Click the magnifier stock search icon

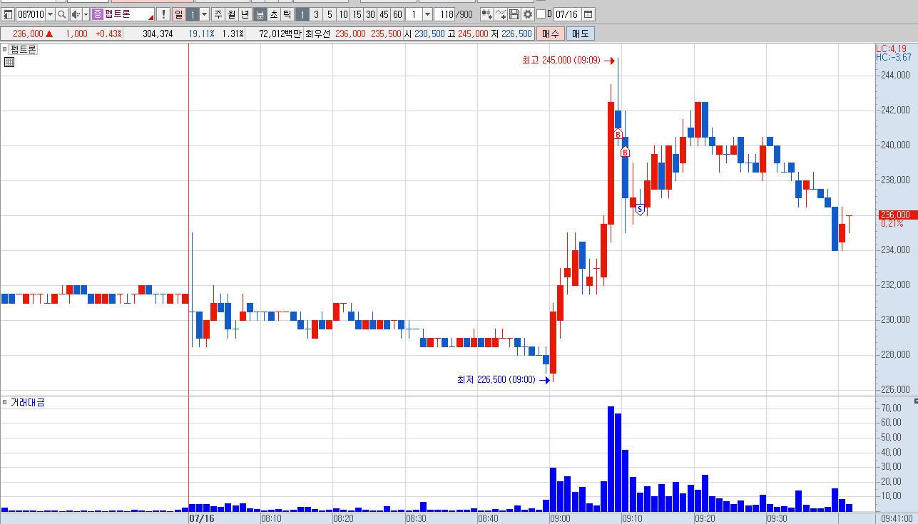(61, 14)
